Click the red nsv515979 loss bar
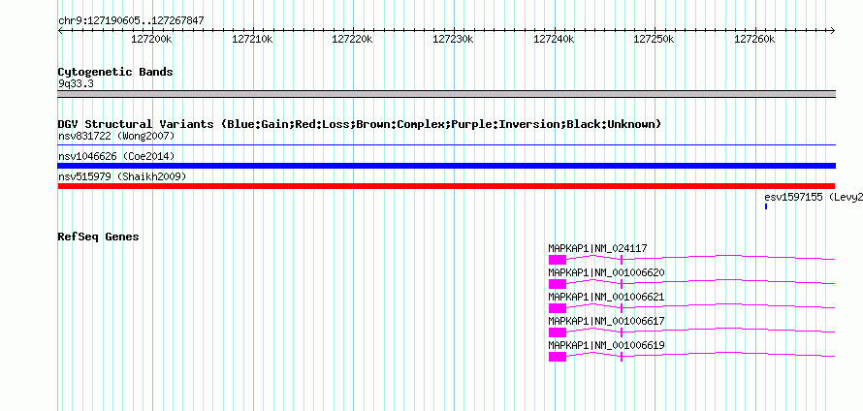Viewport: 863px width, 411px height. pyautogui.click(x=446, y=186)
